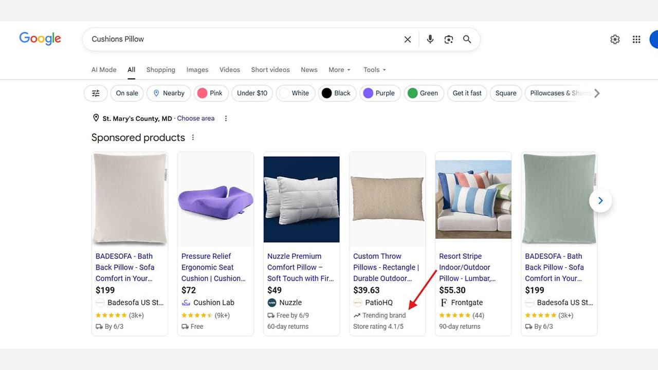The width and height of the screenshot is (658, 370).
Task: Click the $39.63 price
Action: tap(367, 290)
